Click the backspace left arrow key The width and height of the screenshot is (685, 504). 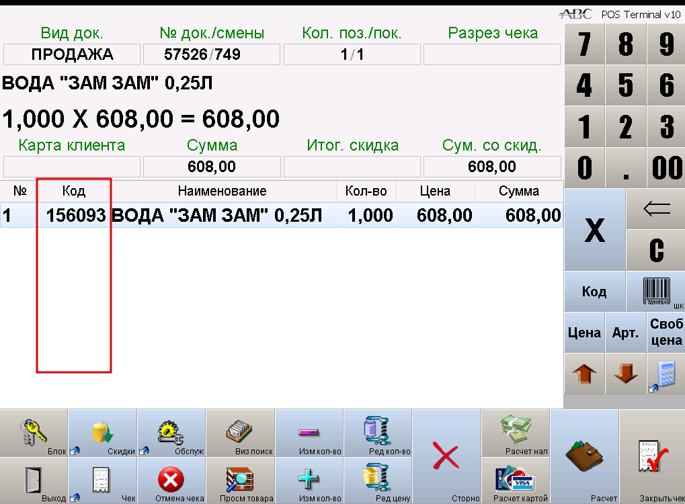655,209
